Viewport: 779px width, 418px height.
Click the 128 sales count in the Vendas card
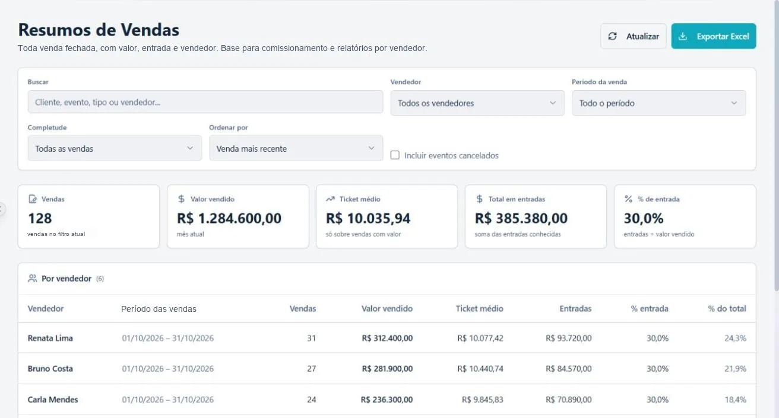pos(40,218)
